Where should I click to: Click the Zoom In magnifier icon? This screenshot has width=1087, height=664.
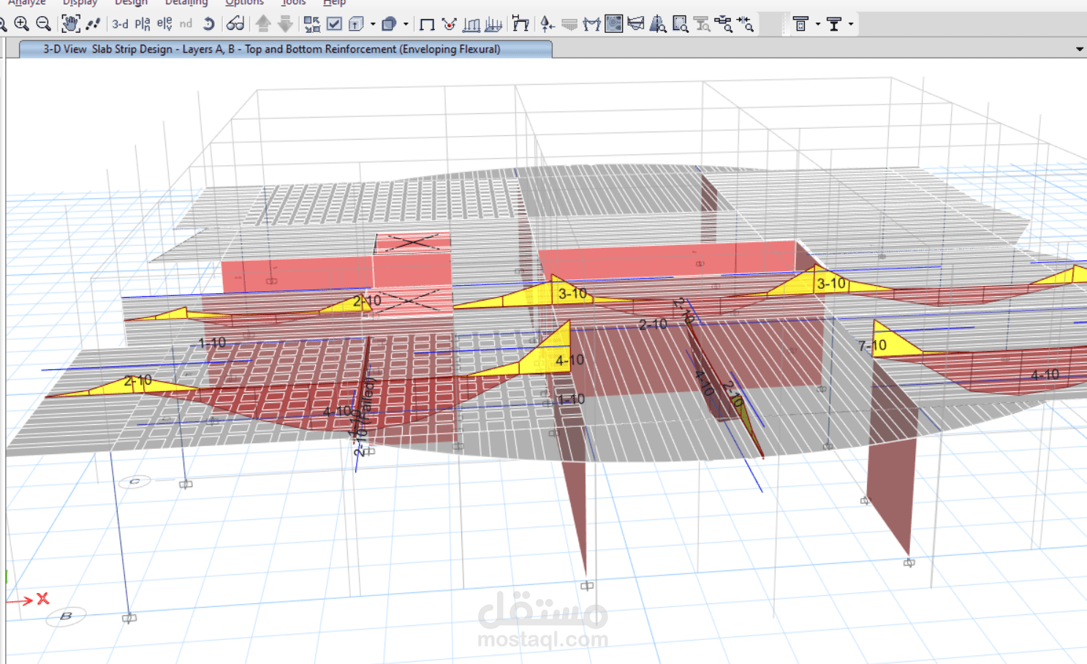[21, 24]
